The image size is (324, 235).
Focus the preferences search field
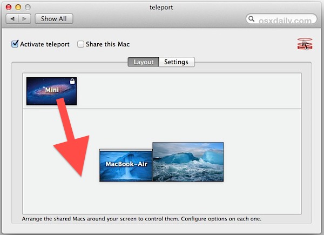[x=281, y=19]
